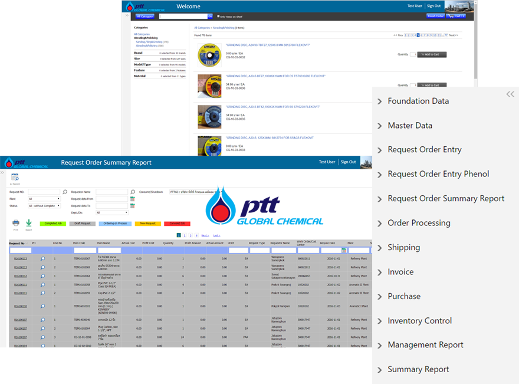Click the blue Ordering on Process legend swatch
The height and width of the screenshot is (384, 519).
pyautogui.click(x=115, y=224)
